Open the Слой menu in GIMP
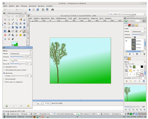The height and width of the screenshot is (119, 148). pyautogui.click(x=70, y=18)
